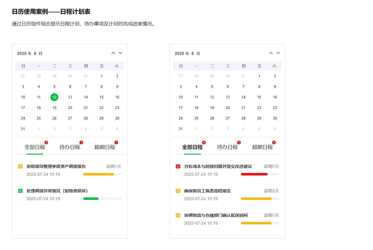Select day 12 in right calendar

tap(212, 97)
